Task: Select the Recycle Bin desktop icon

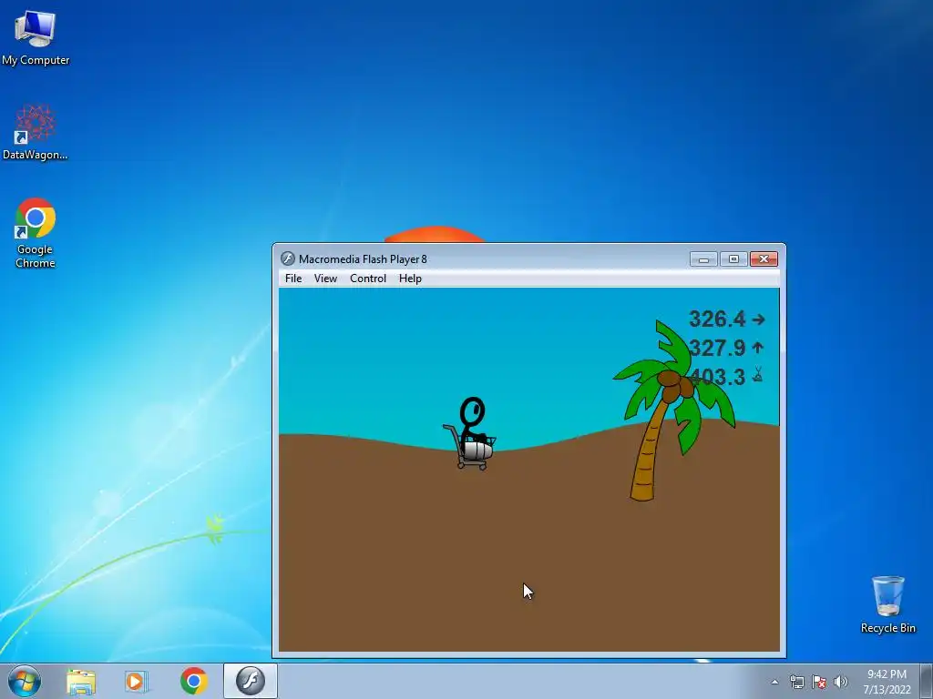Action: pos(887,604)
